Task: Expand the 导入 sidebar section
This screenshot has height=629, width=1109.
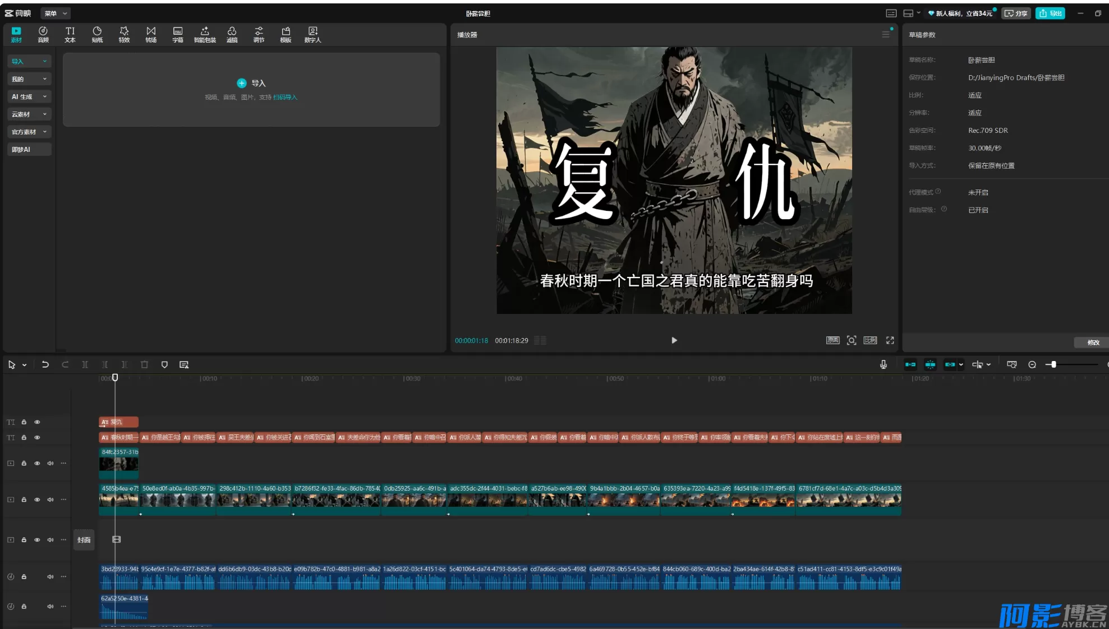Action: (29, 61)
